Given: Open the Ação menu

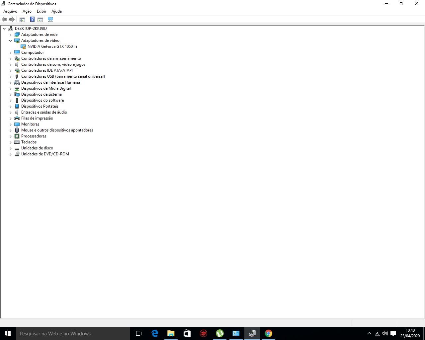Looking at the screenshot, I should coord(27,11).
